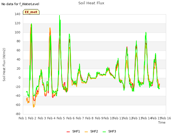Click the 100 y-axis tick label
The width and height of the screenshot is (183, 137).
(17, 32)
